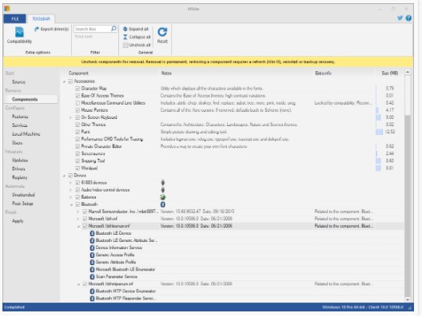The image size is (422, 317).
Task: Uncheck the Paint component checkbox
Action: click(78, 132)
